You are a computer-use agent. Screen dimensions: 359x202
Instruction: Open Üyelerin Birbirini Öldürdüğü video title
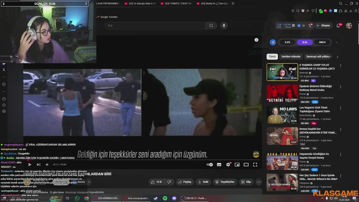(x=316, y=88)
